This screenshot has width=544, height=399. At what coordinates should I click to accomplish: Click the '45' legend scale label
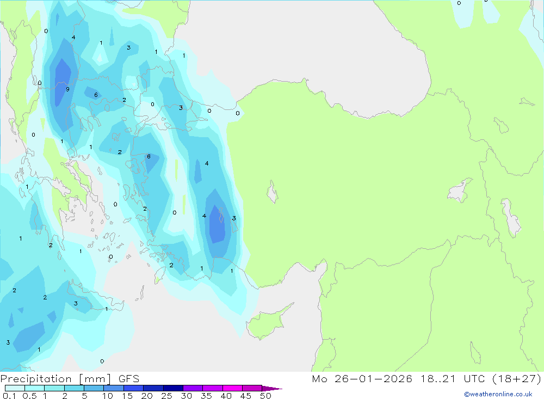246,396
